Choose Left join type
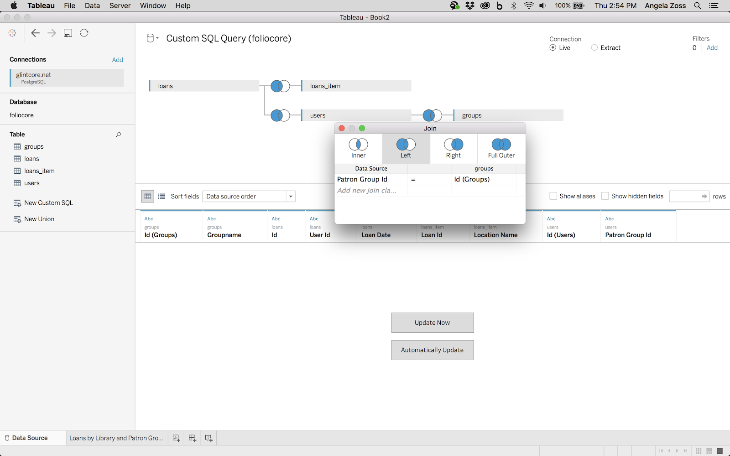Viewport: 730px width, 456px height. pyautogui.click(x=406, y=149)
